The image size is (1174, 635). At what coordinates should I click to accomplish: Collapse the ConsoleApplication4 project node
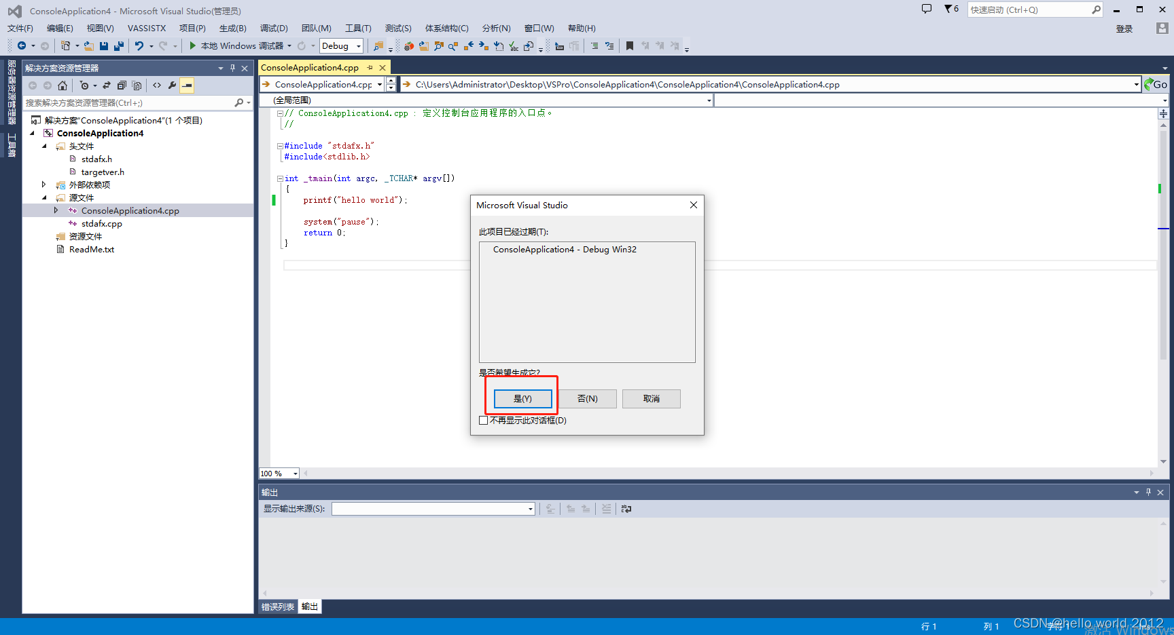coord(32,134)
